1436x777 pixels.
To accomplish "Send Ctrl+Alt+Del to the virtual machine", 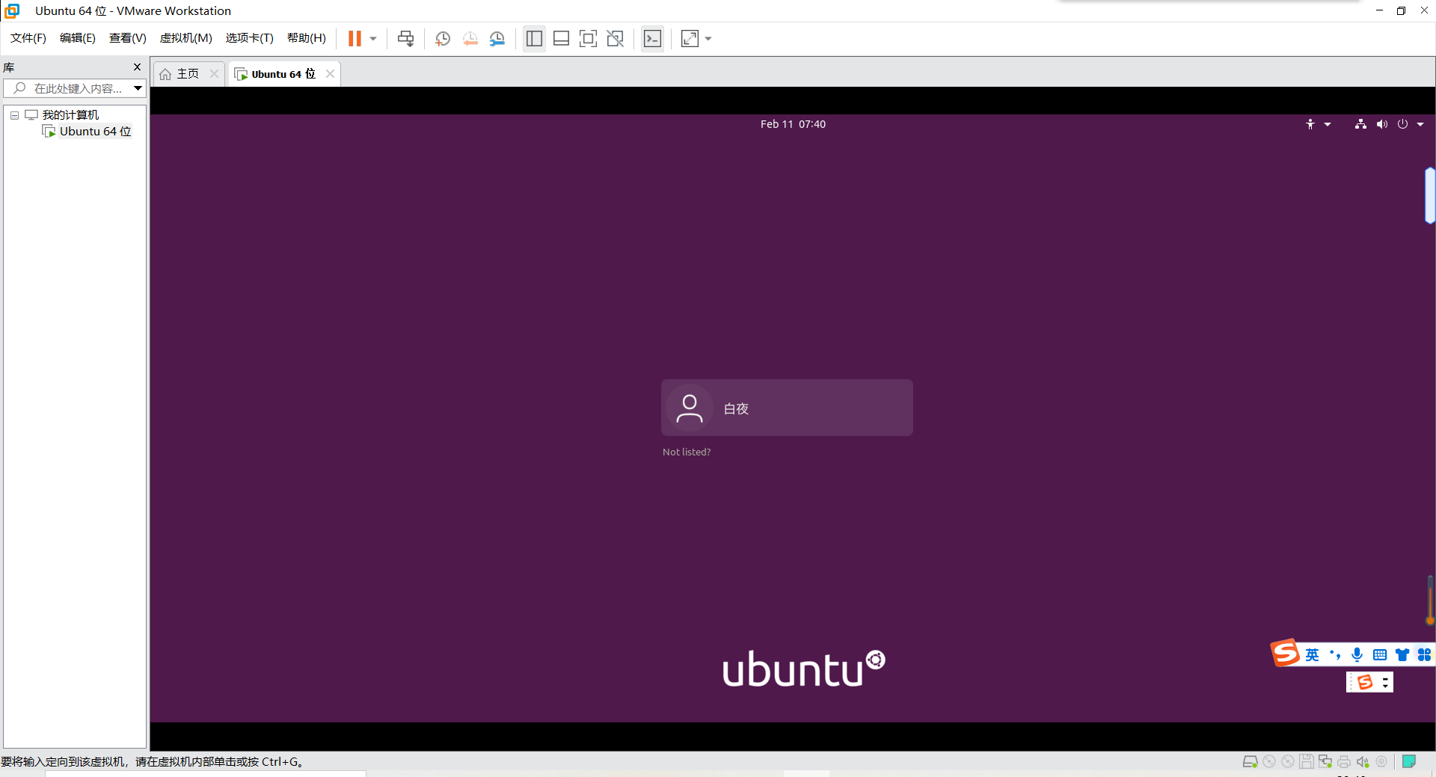I will point(405,38).
